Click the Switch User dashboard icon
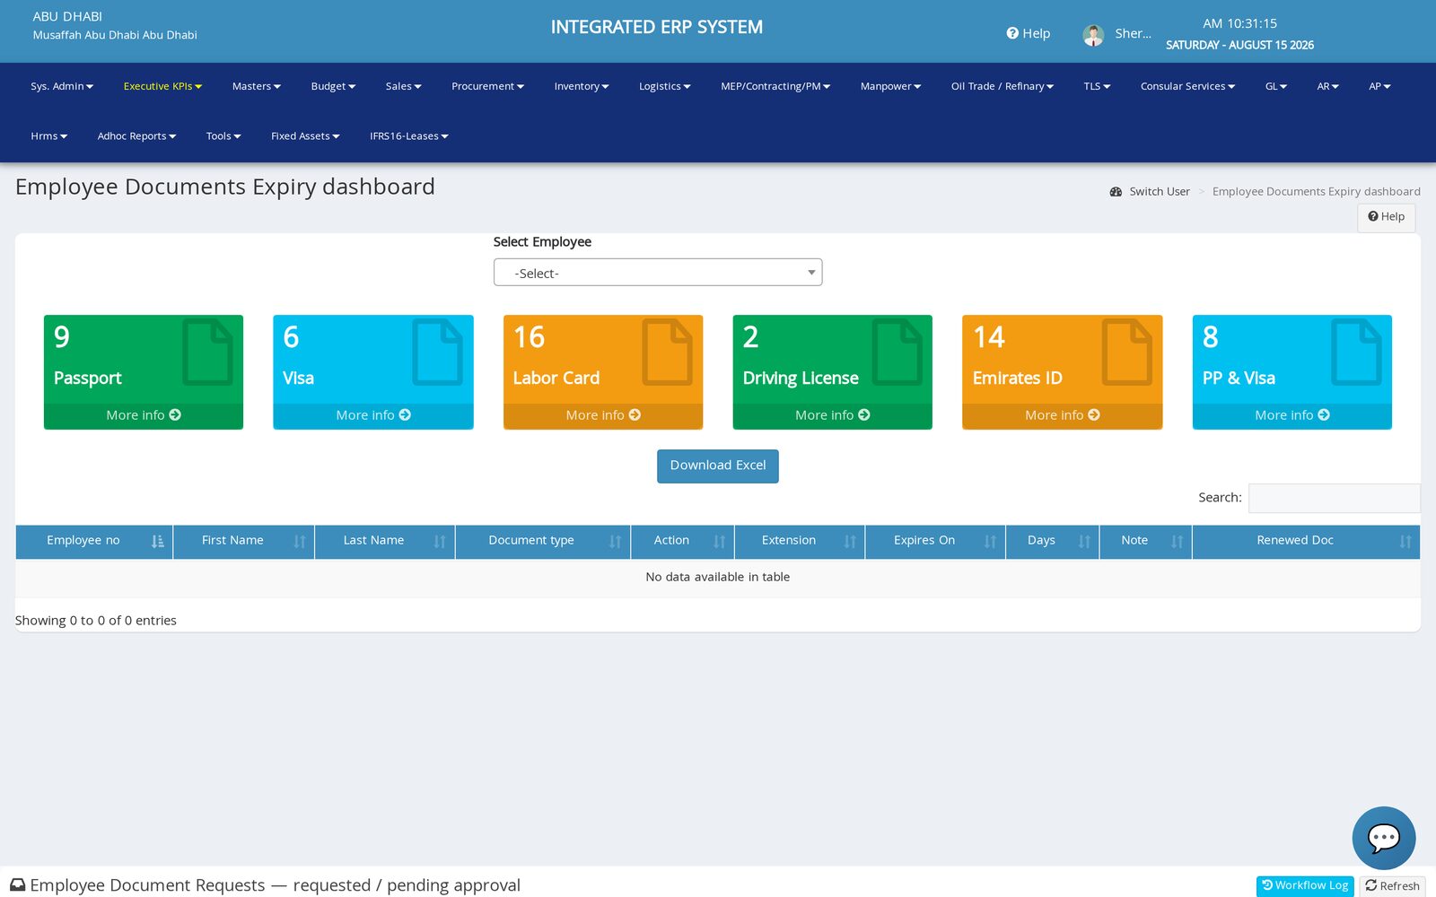 tap(1116, 192)
